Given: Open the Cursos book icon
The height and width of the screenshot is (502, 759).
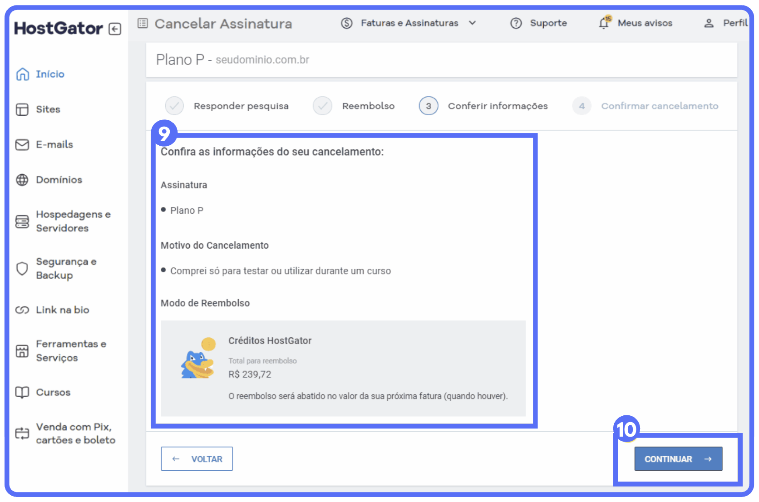Looking at the screenshot, I should point(22,392).
